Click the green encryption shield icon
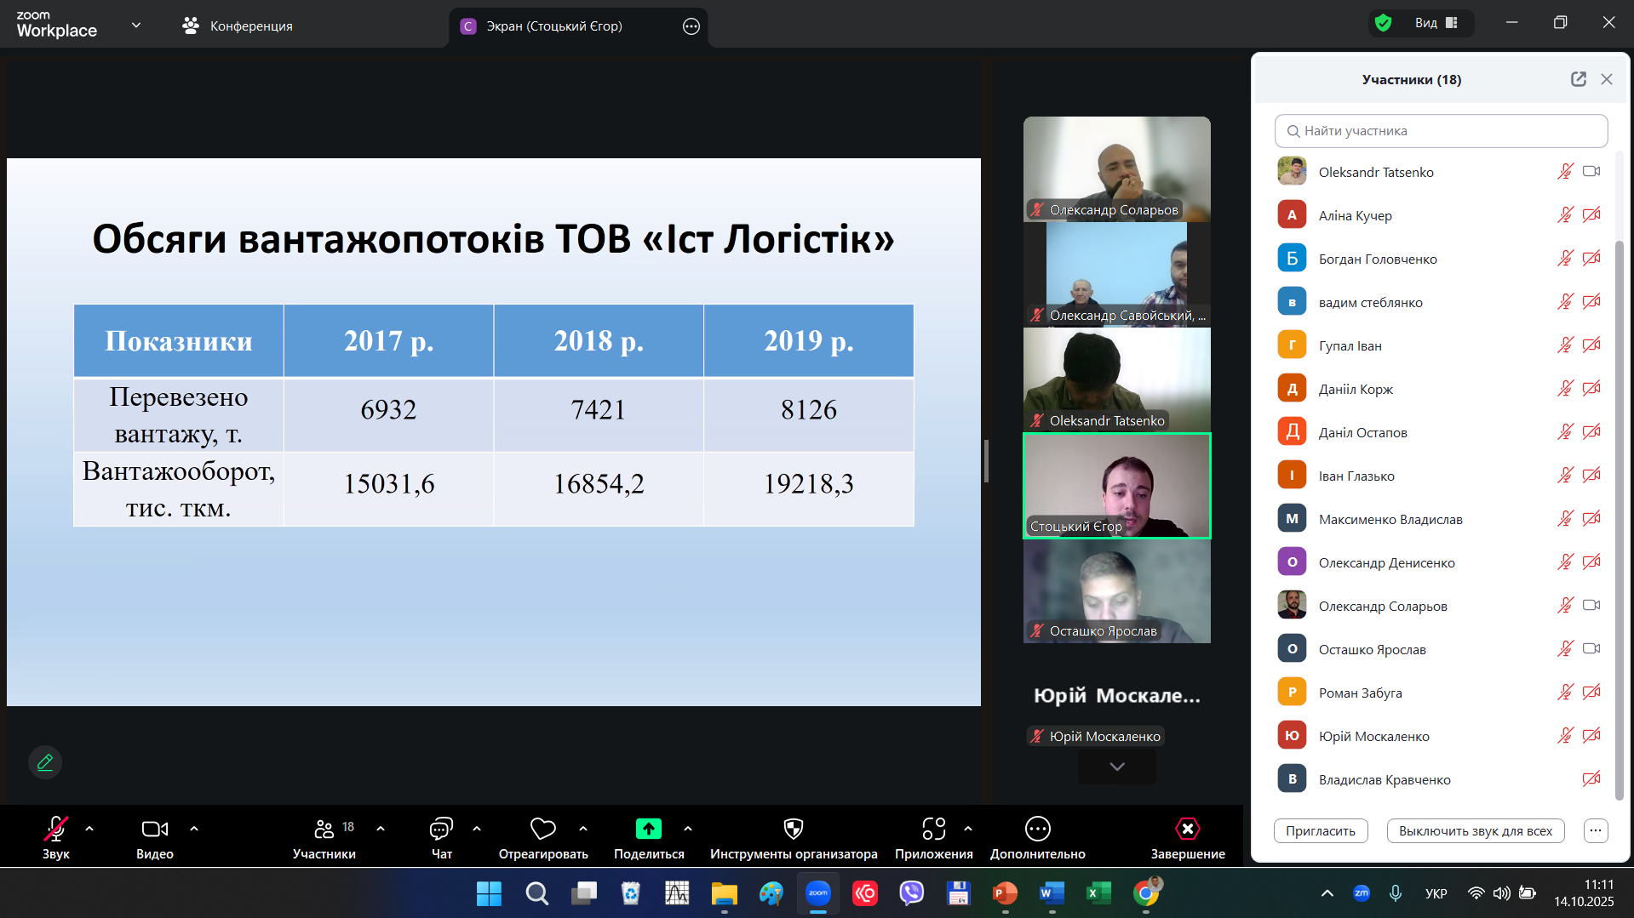This screenshot has width=1634, height=918. pyautogui.click(x=1384, y=23)
